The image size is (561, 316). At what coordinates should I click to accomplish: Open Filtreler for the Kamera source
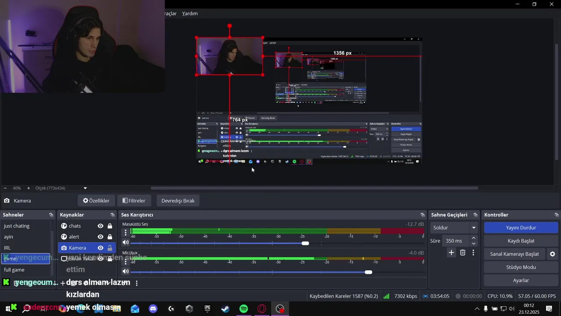134,201
